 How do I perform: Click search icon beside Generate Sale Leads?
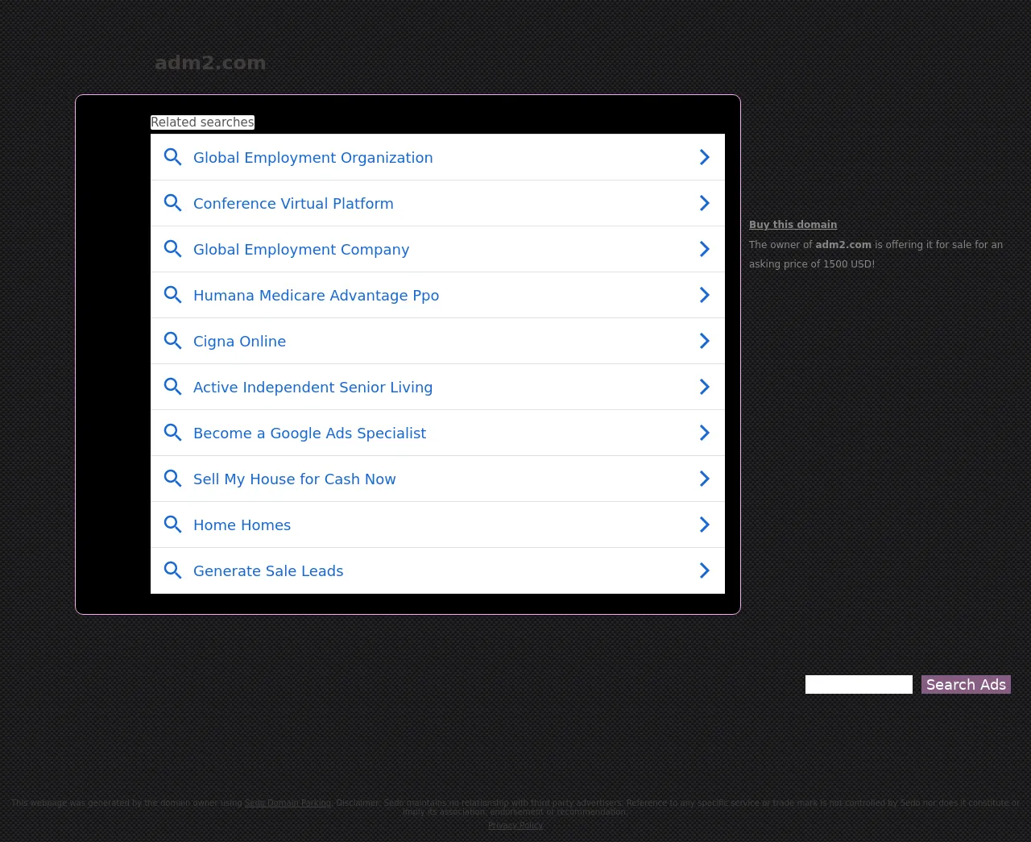(172, 570)
